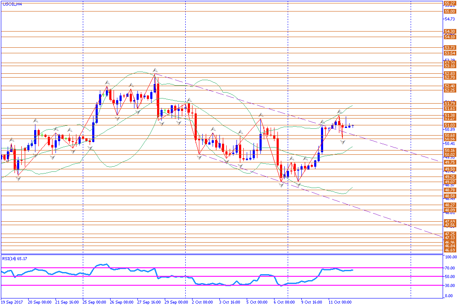461x307 pixels.
Task: Click the 48.27 price level label
Action: tap(450, 205)
